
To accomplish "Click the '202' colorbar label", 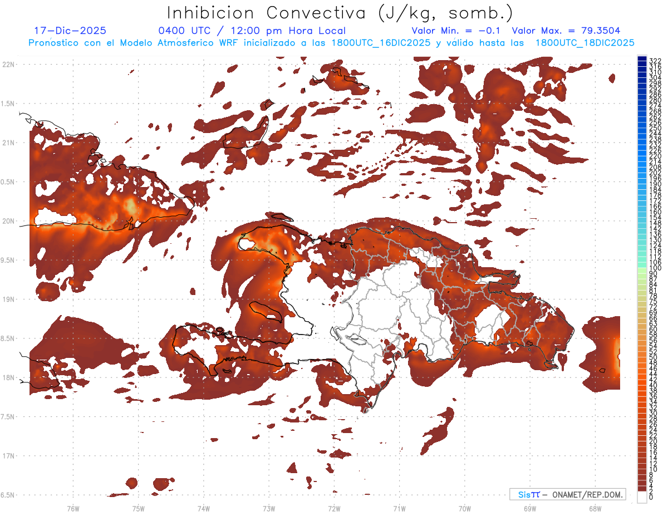I will click(655, 173).
